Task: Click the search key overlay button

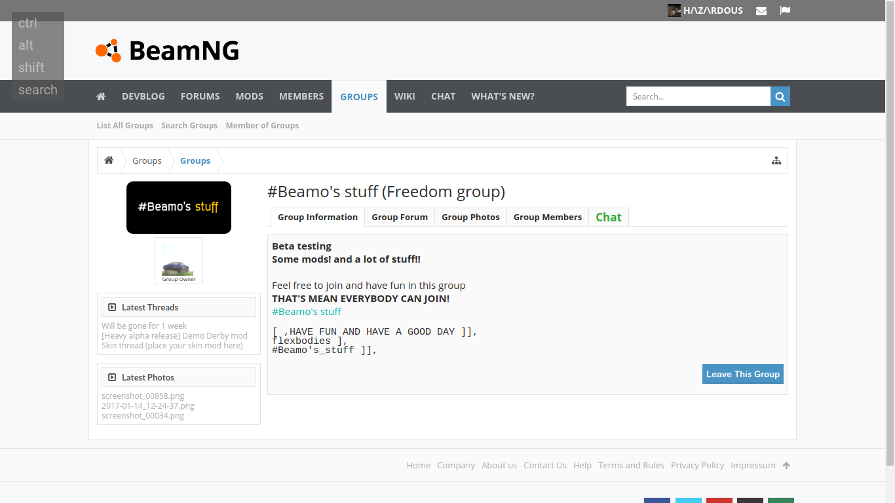Action: point(38,90)
